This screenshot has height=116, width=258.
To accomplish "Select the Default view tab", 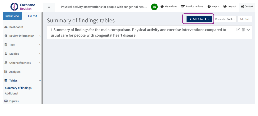I will point(12,16).
